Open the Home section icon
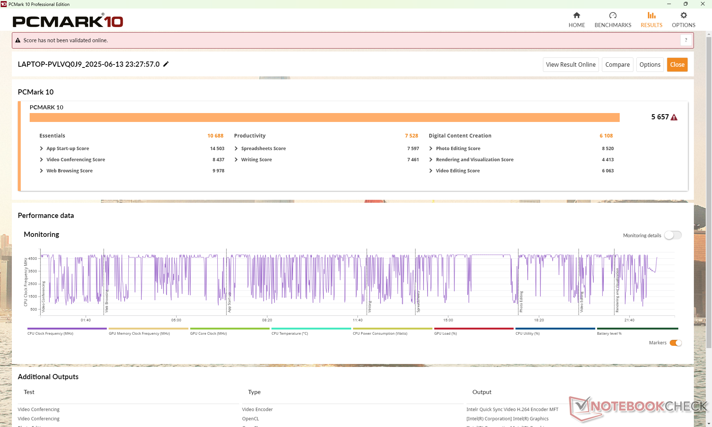This screenshot has width=712, height=427. [x=576, y=15]
